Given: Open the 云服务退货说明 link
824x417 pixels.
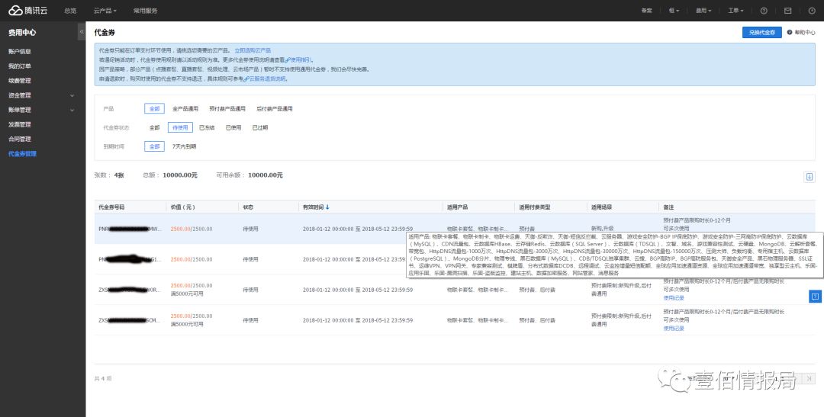Looking at the screenshot, I should point(266,79).
